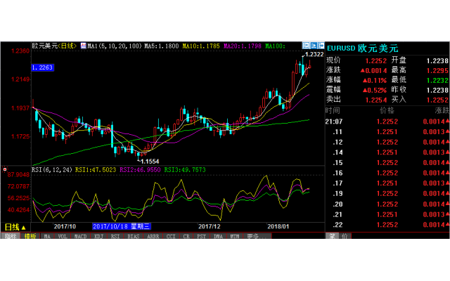Select the 笔 tab under the tick list
This screenshot has width=450, height=281.
tap(332, 236)
